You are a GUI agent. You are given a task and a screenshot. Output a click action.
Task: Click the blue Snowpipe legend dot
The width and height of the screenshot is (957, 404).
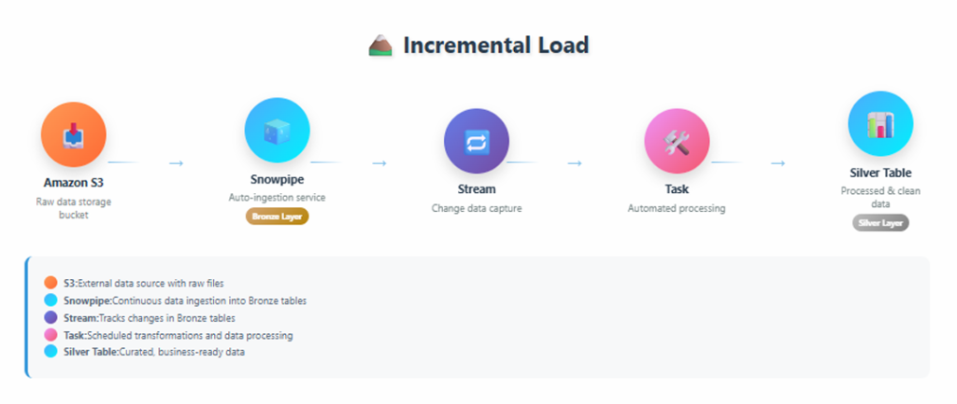pos(50,300)
